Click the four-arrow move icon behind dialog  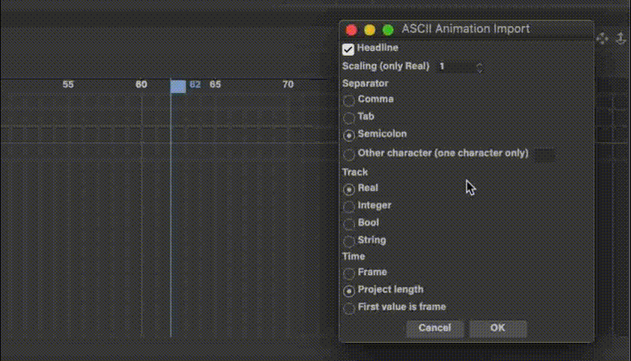pyautogui.click(x=602, y=38)
